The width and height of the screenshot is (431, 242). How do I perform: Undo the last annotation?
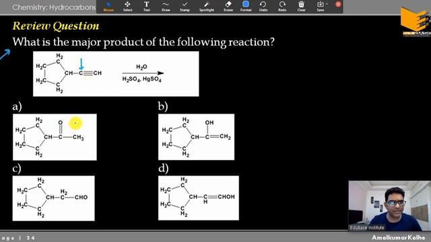263,6
